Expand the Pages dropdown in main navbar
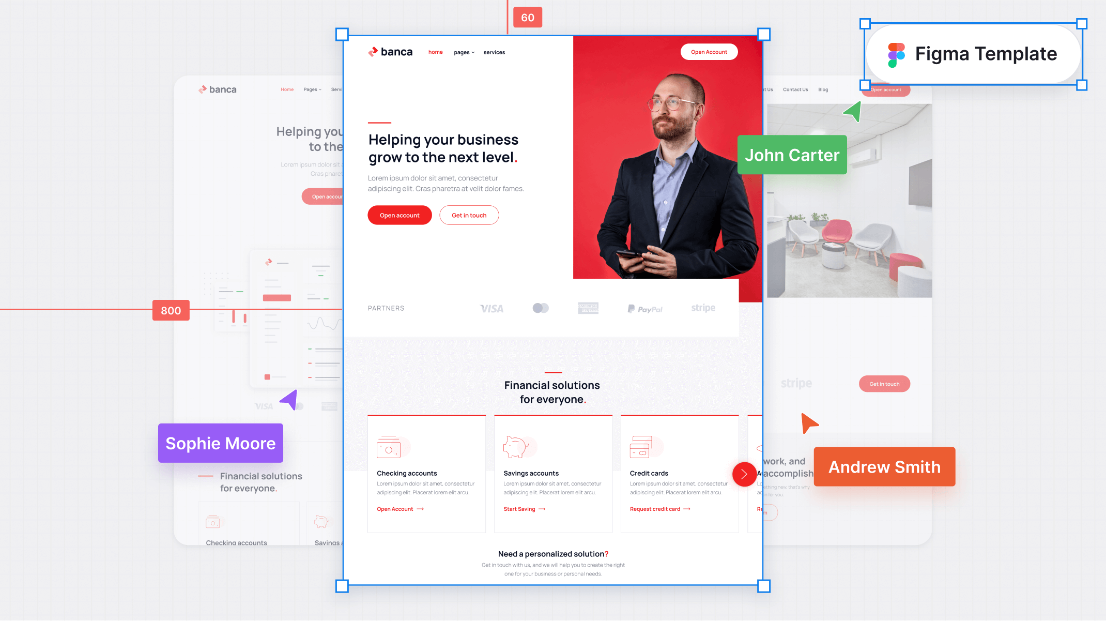Screen dimensions: 1106x621 [462, 52]
